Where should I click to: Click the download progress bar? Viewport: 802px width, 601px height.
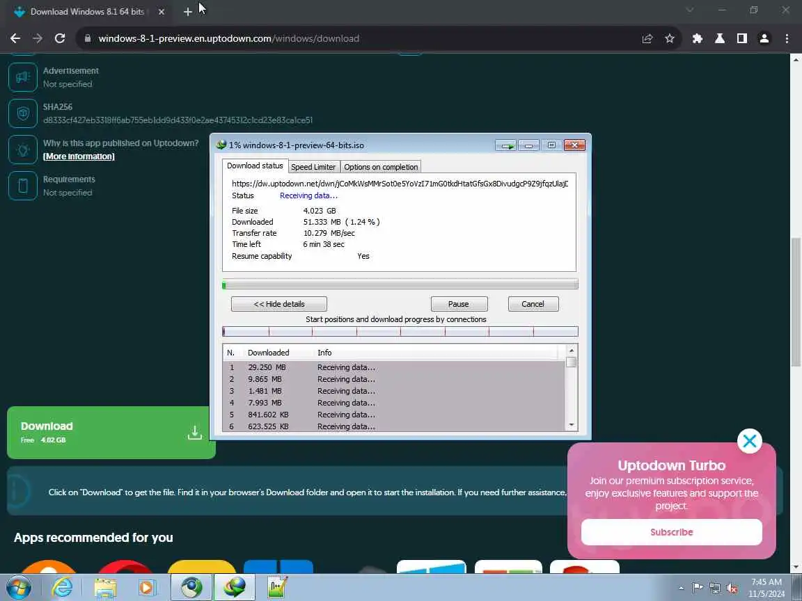click(x=400, y=285)
